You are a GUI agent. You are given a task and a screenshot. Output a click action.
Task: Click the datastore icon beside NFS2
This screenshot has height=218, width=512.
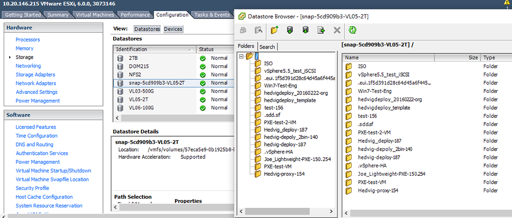tap(120, 75)
